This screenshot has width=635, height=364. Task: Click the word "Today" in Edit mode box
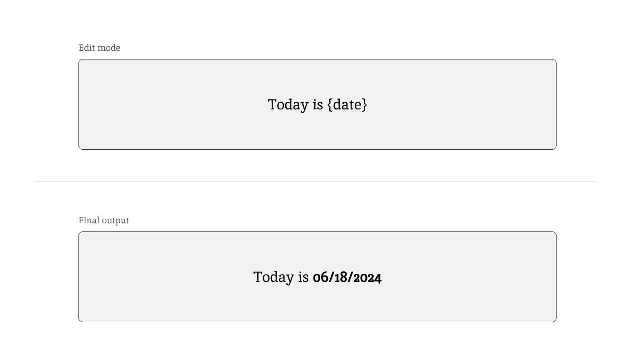tap(288, 105)
